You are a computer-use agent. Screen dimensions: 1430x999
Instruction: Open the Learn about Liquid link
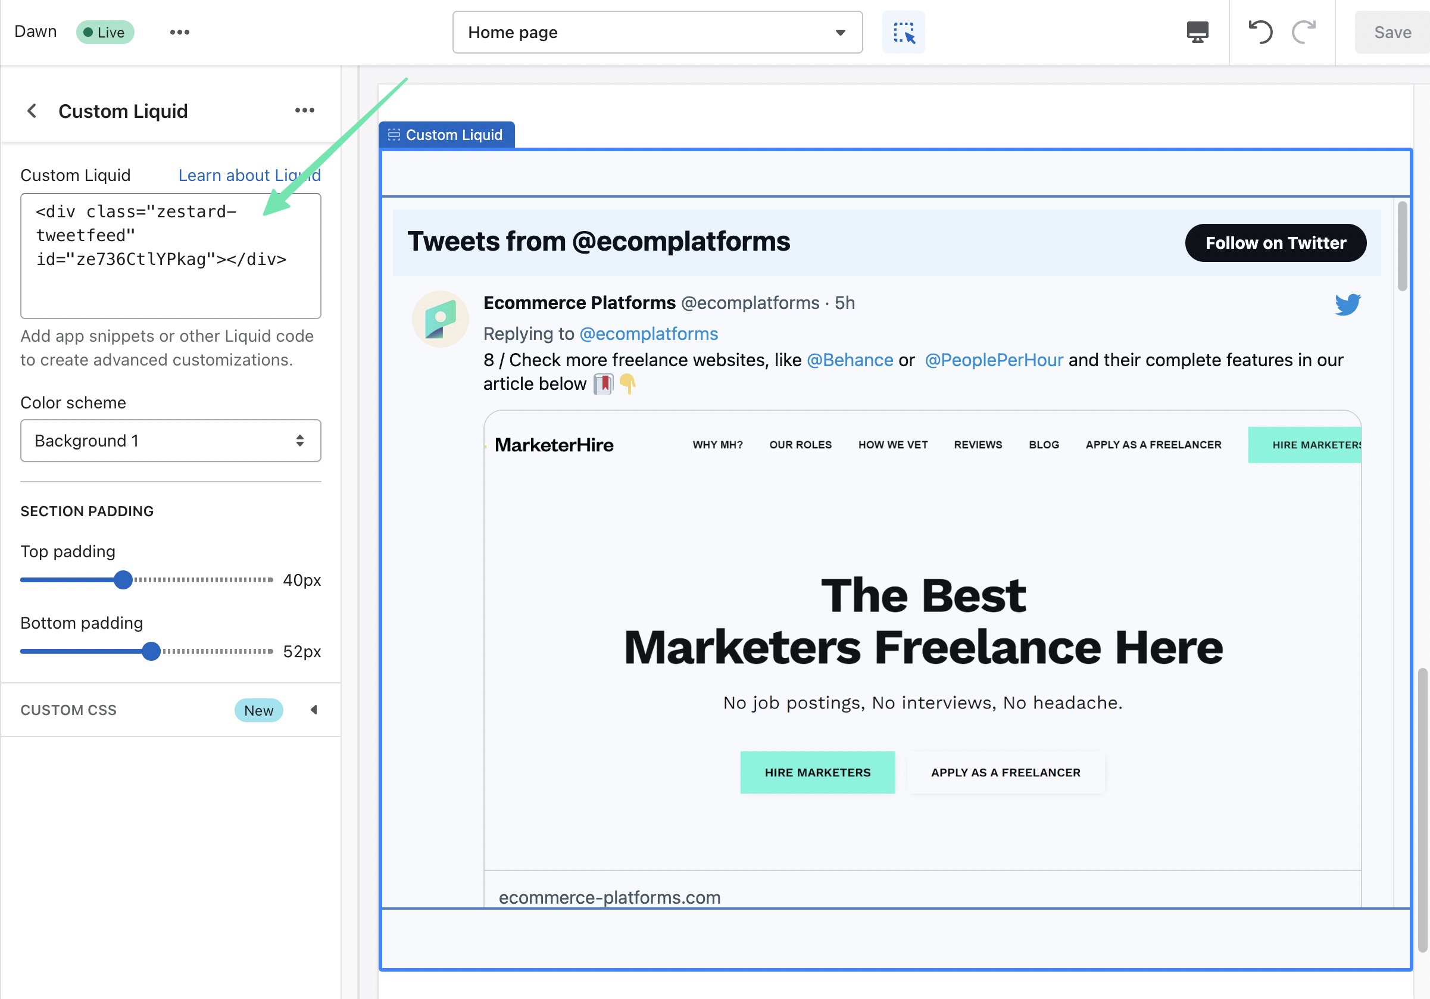point(249,175)
